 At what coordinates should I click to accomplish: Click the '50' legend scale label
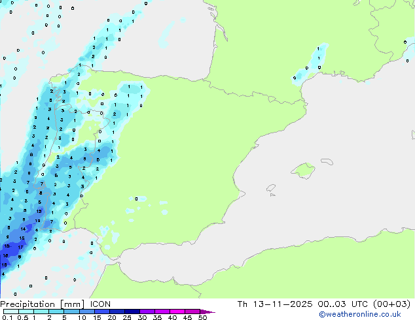[202, 317]
